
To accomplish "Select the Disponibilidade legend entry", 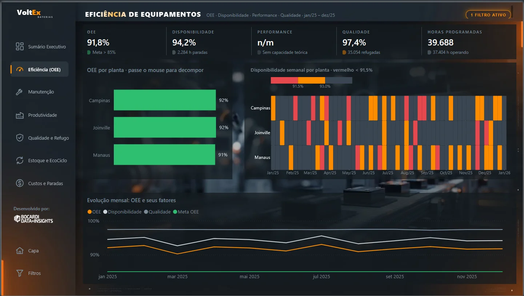I will pyautogui.click(x=123, y=212).
